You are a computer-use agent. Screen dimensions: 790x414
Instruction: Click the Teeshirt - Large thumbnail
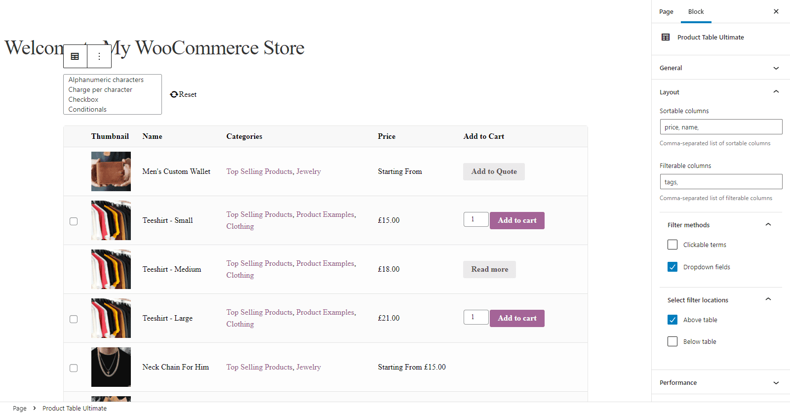pyautogui.click(x=111, y=318)
